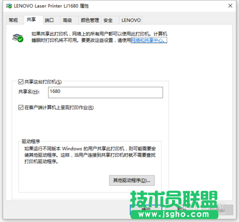Click the printer icon in title bar
Screen dimensions: 239x222
coord(9,6)
